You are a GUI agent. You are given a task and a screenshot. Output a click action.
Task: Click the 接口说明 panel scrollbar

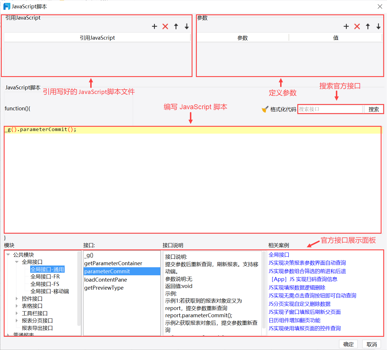264,290
